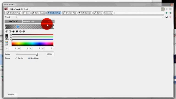The height and width of the screenshot is (99, 176).
Task: Open the Preset dropdown arrow
Action: click(x=163, y=17)
